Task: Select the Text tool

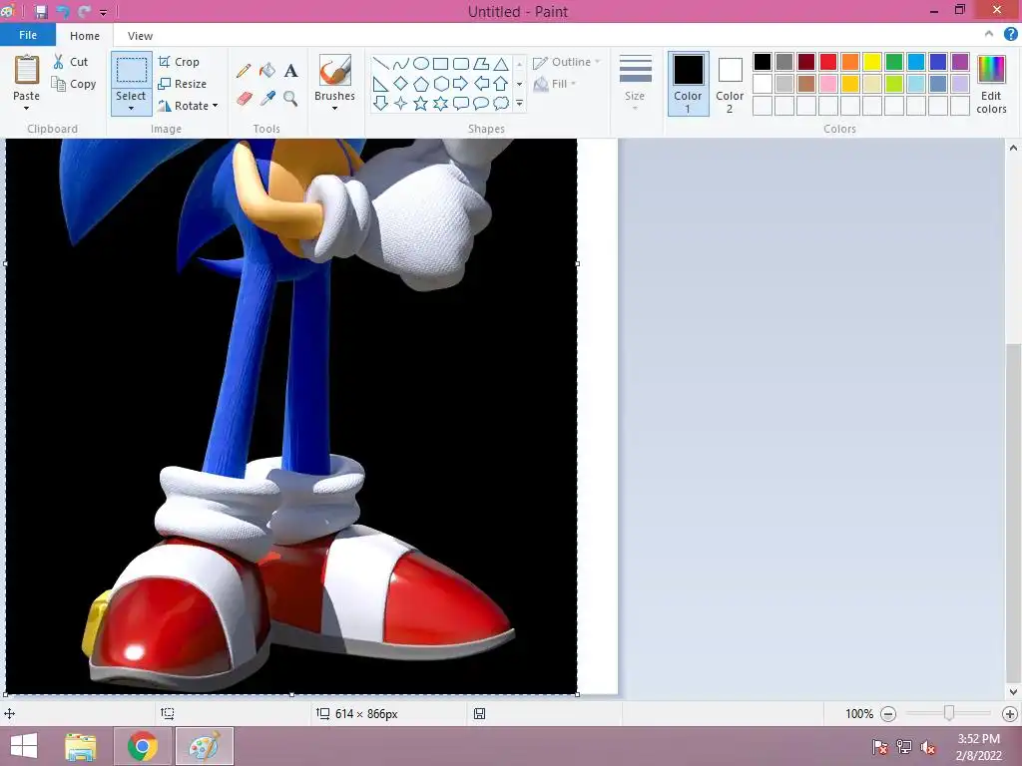Action: 290,71
